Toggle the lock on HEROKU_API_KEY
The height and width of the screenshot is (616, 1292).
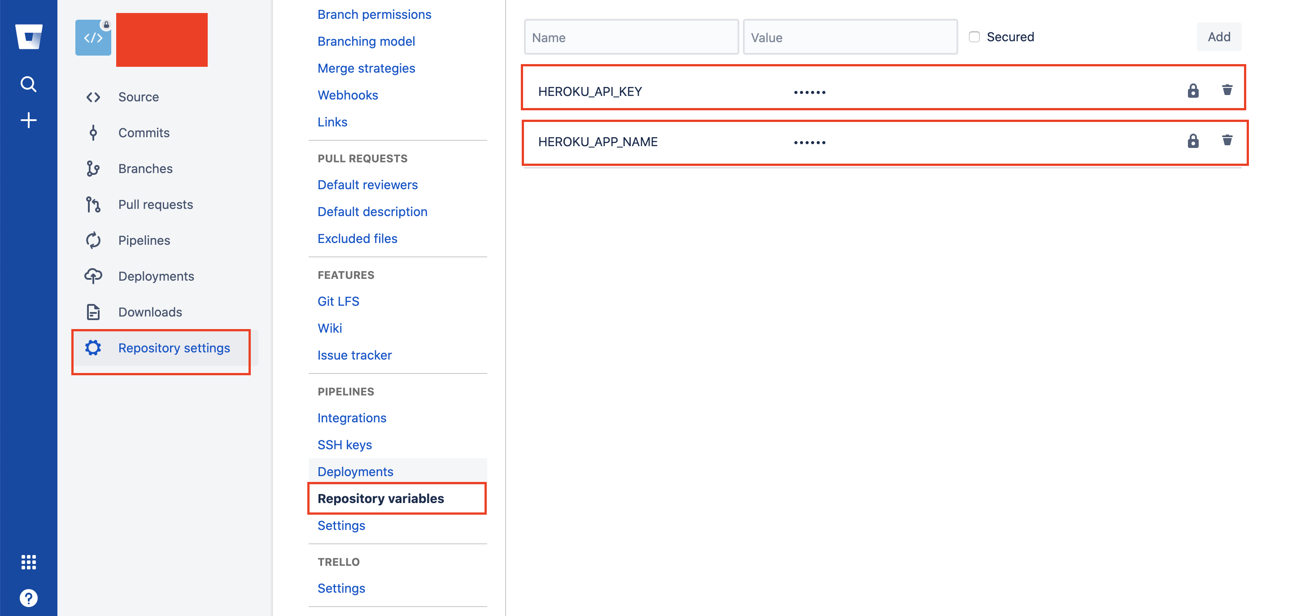pos(1193,91)
